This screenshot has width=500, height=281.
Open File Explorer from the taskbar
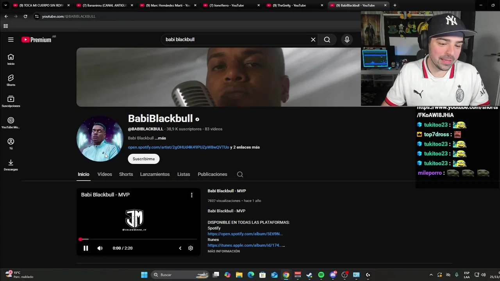(x=239, y=275)
